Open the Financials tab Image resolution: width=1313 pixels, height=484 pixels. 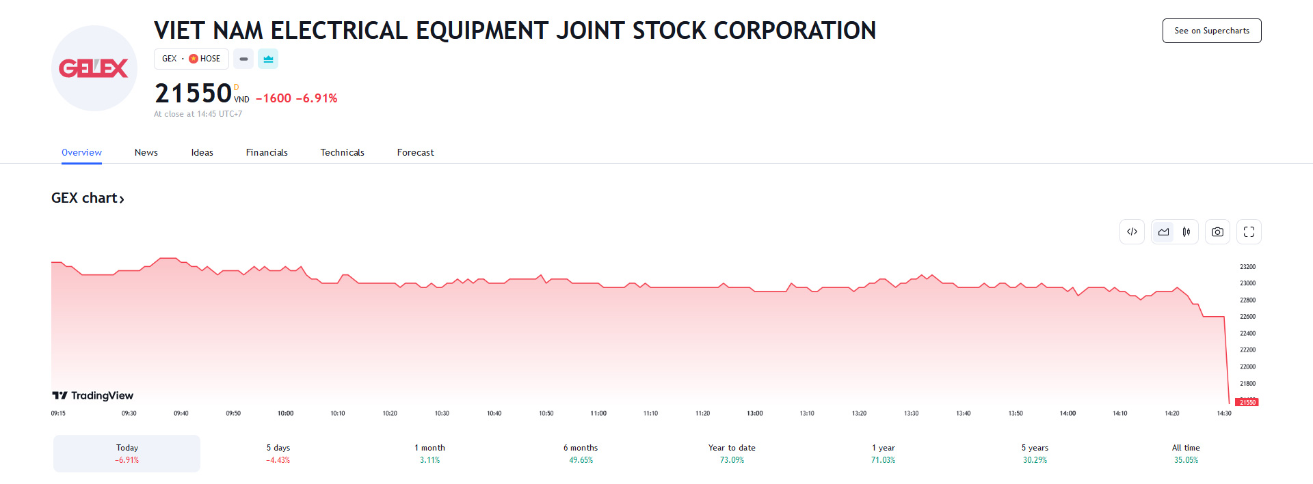[x=267, y=152]
